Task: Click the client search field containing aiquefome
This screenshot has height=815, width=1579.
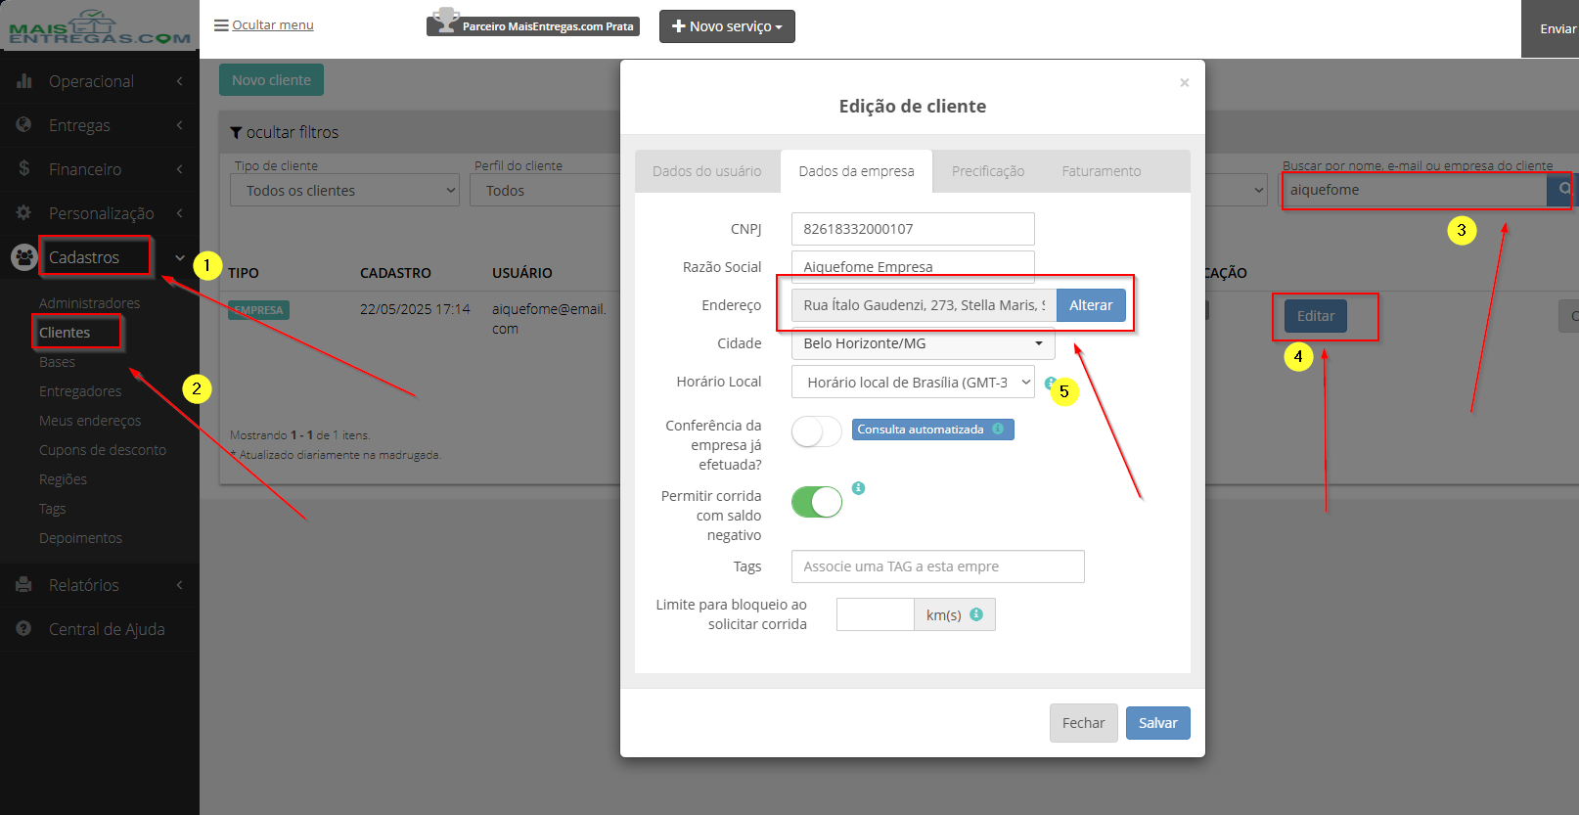Action: [x=1415, y=190]
